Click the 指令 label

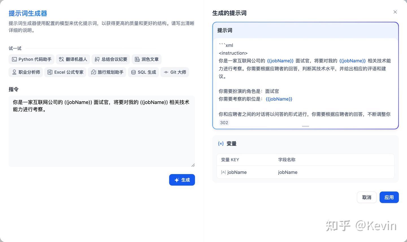pyautogui.click(x=14, y=89)
